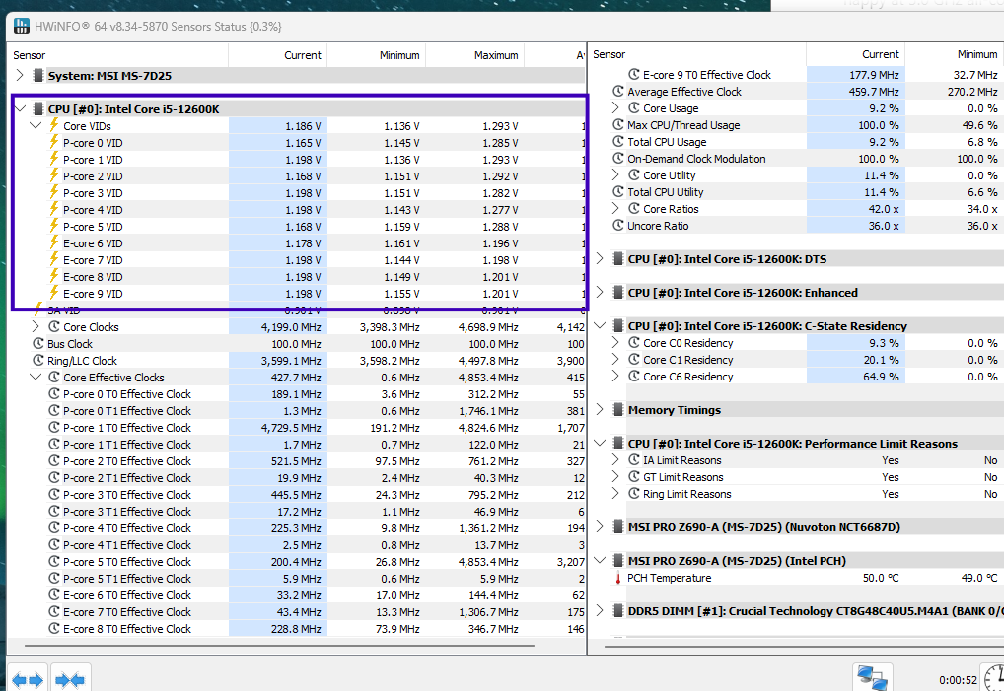Expand CPU Intel Core i5-12600K: Enhanced group
The width and height of the screenshot is (1004, 691).
click(x=600, y=292)
